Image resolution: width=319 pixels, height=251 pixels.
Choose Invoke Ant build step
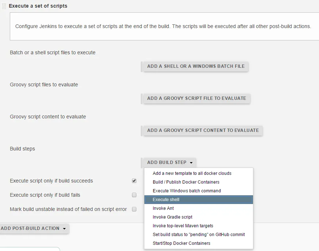click(163, 208)
